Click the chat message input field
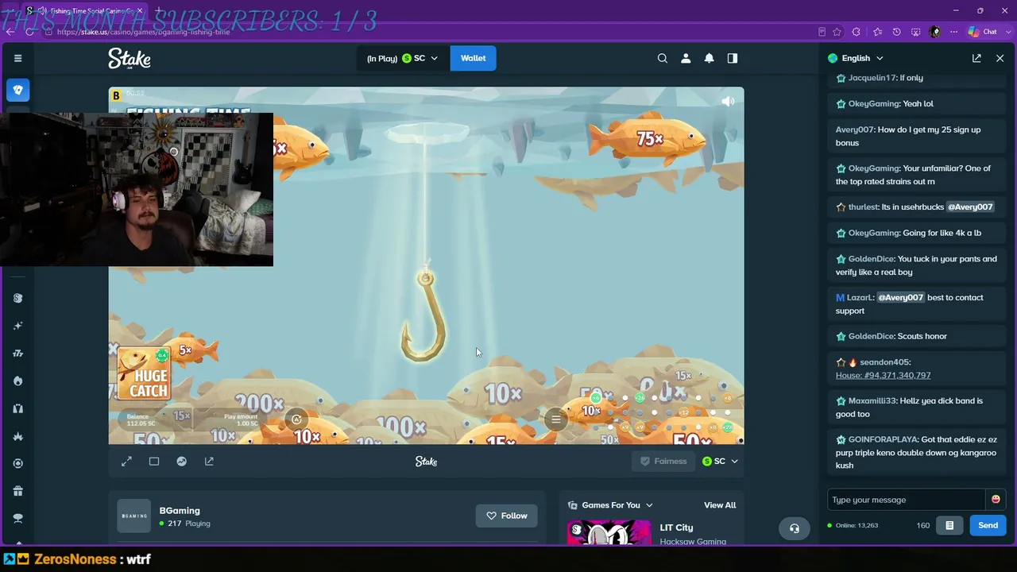The width and height of the screenshot is (1017, 572). pos(906,500)
